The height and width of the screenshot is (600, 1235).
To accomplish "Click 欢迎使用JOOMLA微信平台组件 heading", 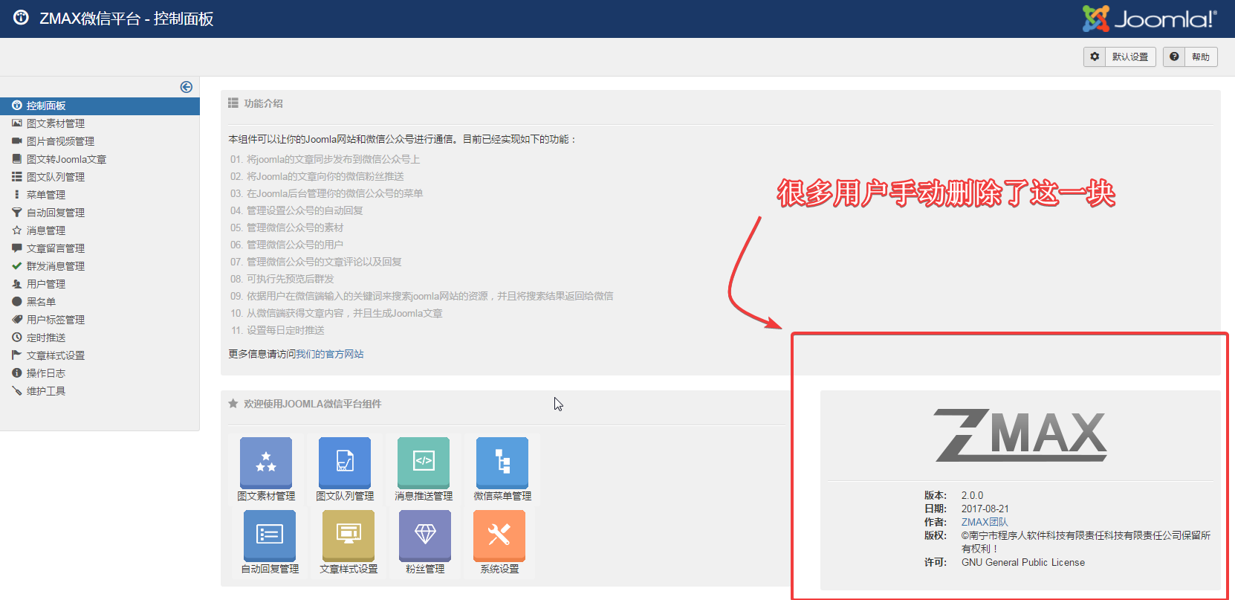I will click(312, 404).
